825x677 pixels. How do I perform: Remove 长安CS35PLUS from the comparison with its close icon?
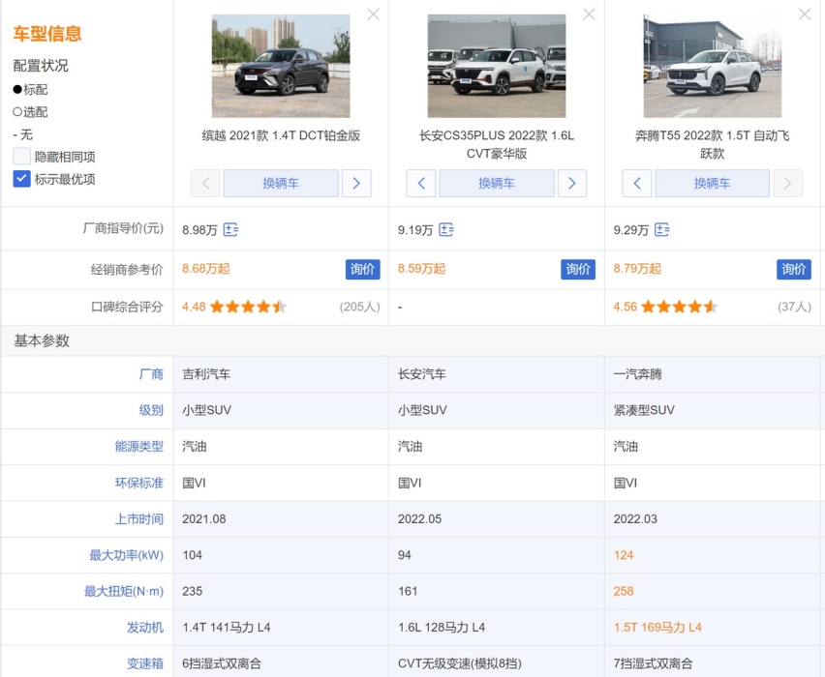(x=589, y=15)
